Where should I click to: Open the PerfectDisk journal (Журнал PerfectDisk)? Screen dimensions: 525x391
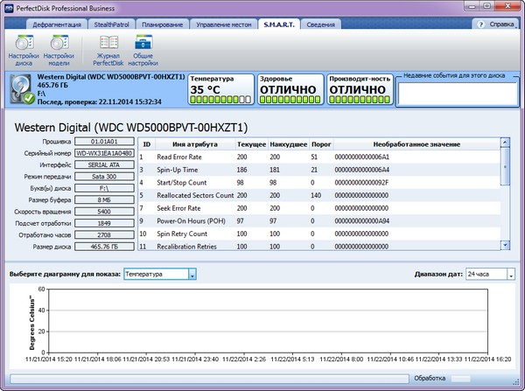109,47
